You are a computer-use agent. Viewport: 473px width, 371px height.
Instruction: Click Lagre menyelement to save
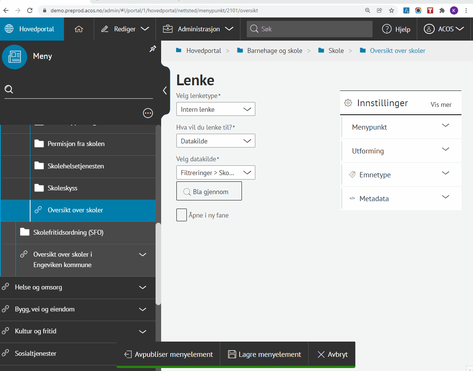[x=264, y=354]
